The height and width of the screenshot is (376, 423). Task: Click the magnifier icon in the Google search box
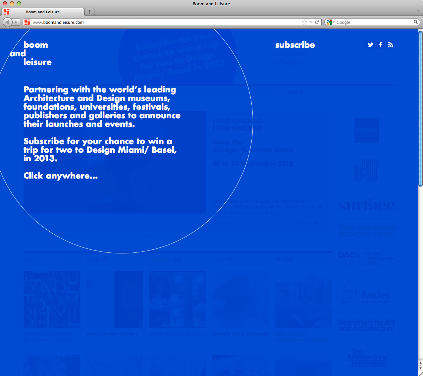(x=416, y=22)
